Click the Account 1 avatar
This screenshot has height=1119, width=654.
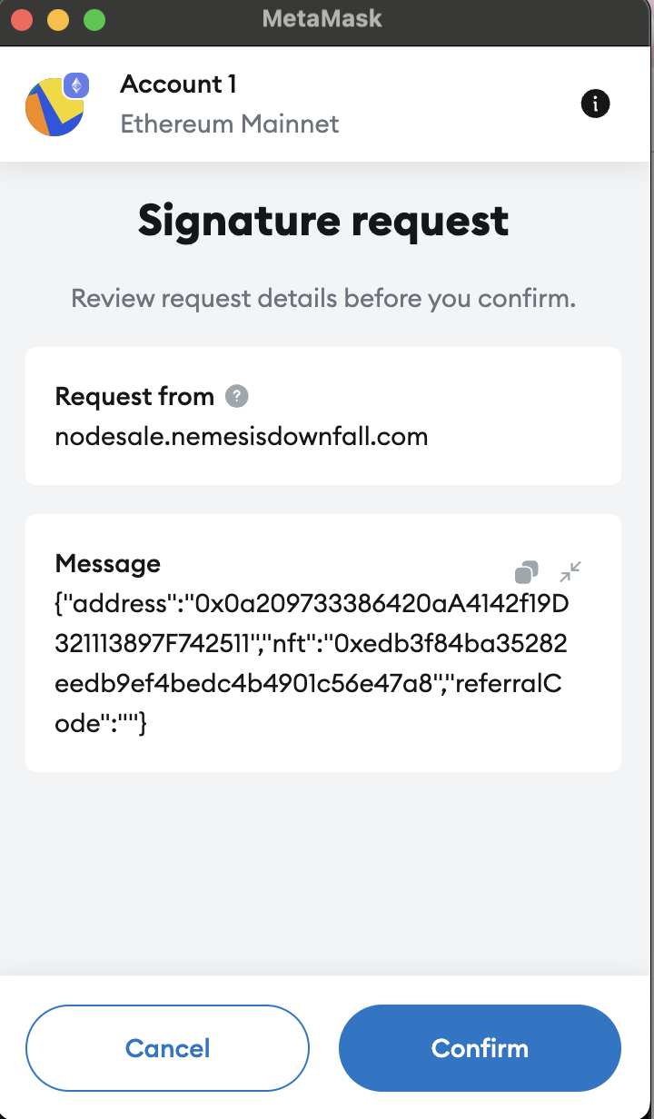pos(53,108)
